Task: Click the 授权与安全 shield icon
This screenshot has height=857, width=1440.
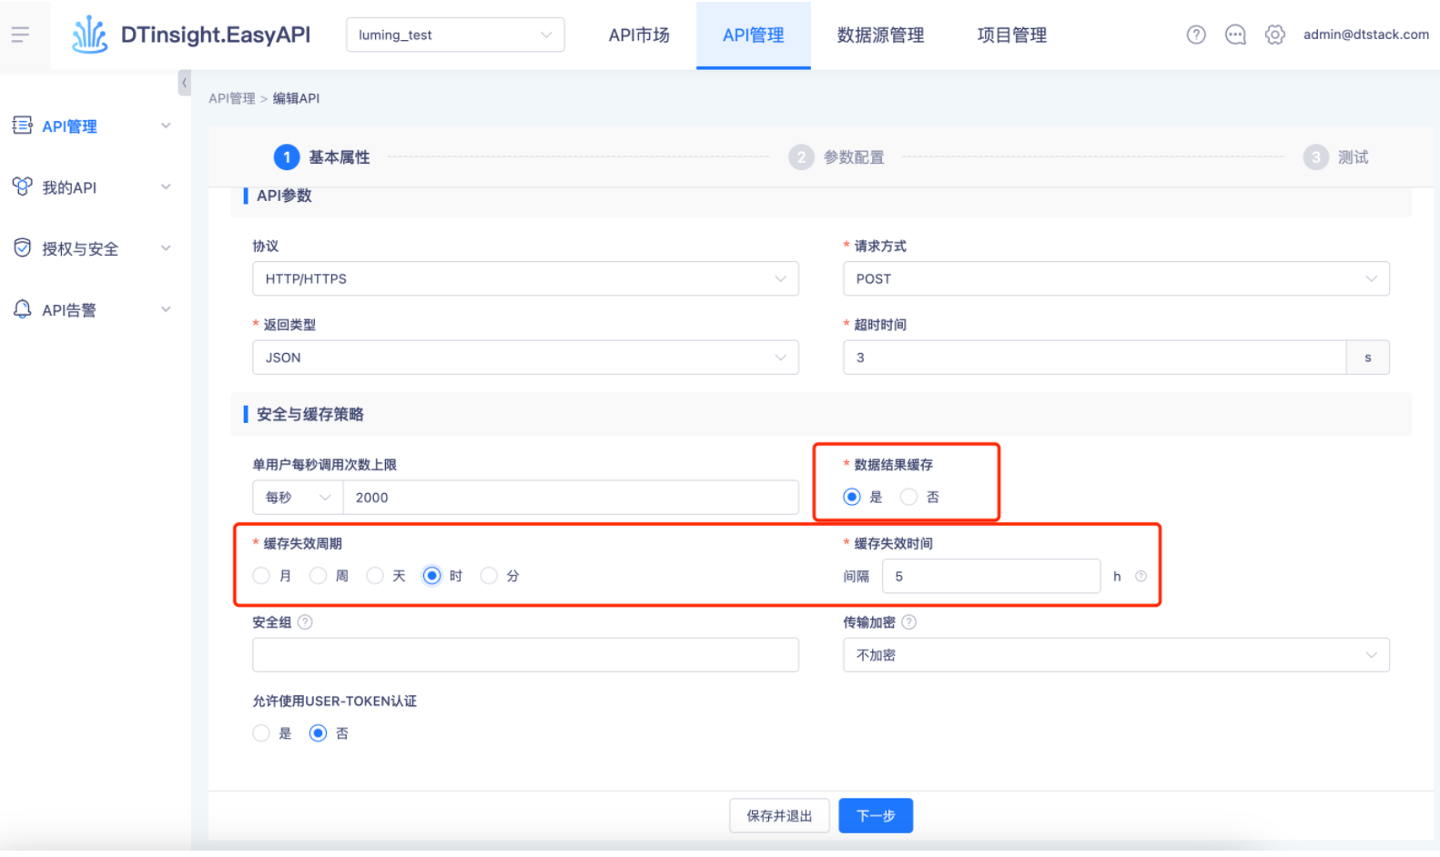Action: click(x=22, y=247)
